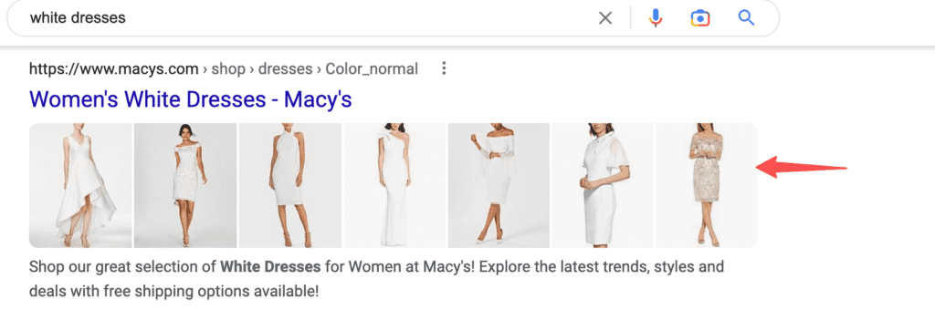Screen dimensions: 935x331
Task: Start voice search with the microphone icon
Action: coord(656,18)
